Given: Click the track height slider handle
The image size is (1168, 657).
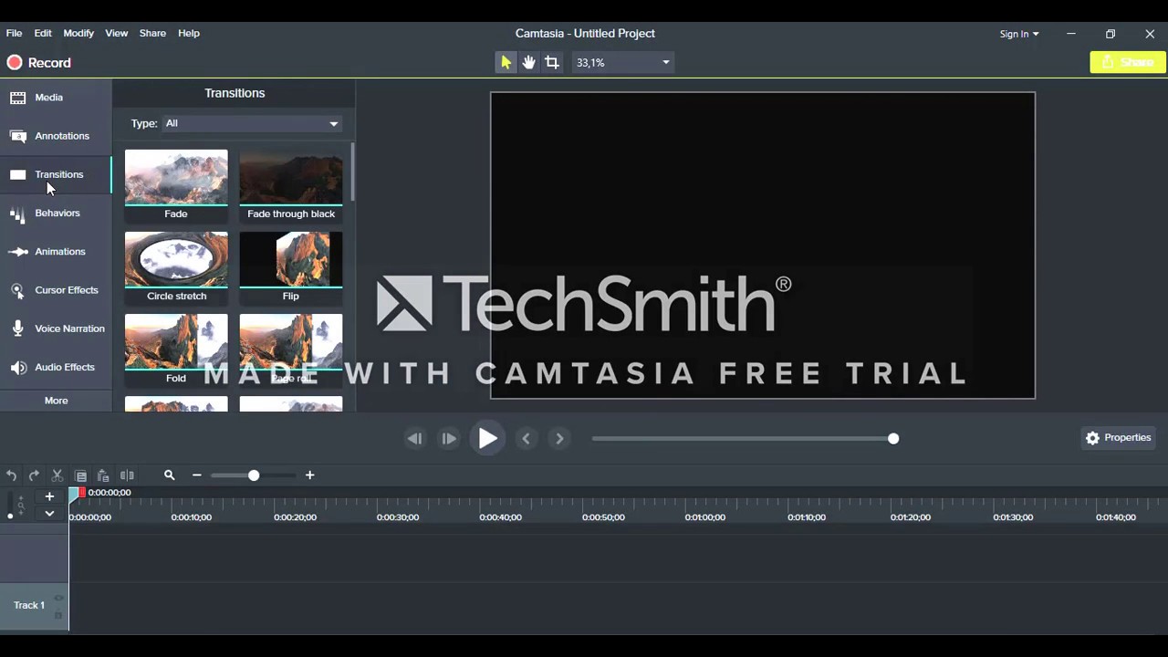Looking at the screenshot, I should (10, 516).
